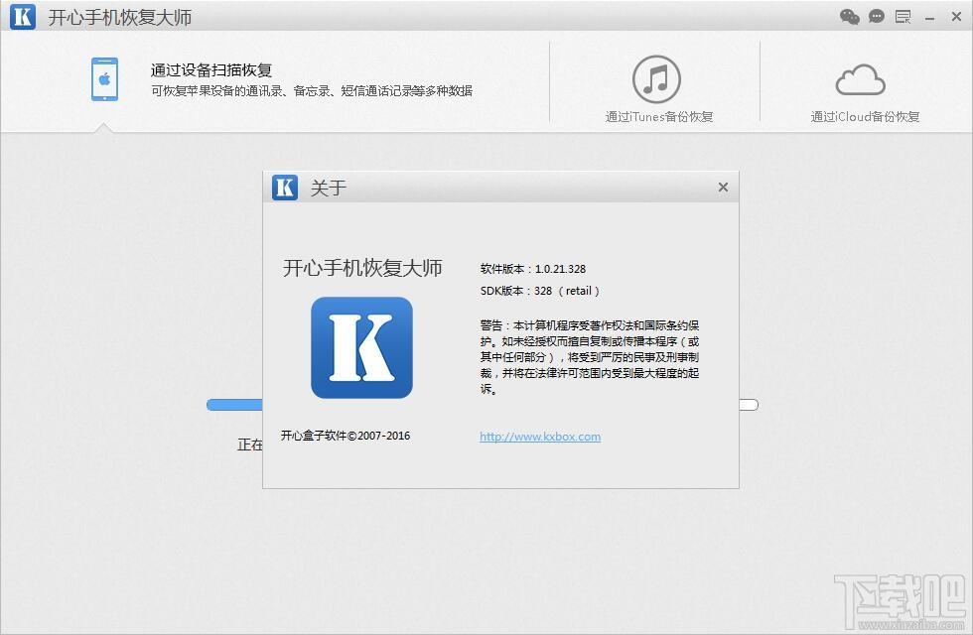Click the large blue K logo image
973x635 pixels.
[361, 347]
